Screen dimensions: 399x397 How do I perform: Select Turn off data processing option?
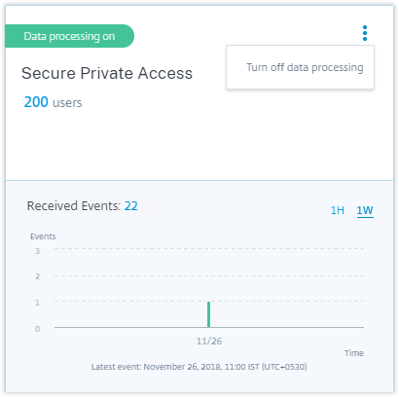[305, 68]
